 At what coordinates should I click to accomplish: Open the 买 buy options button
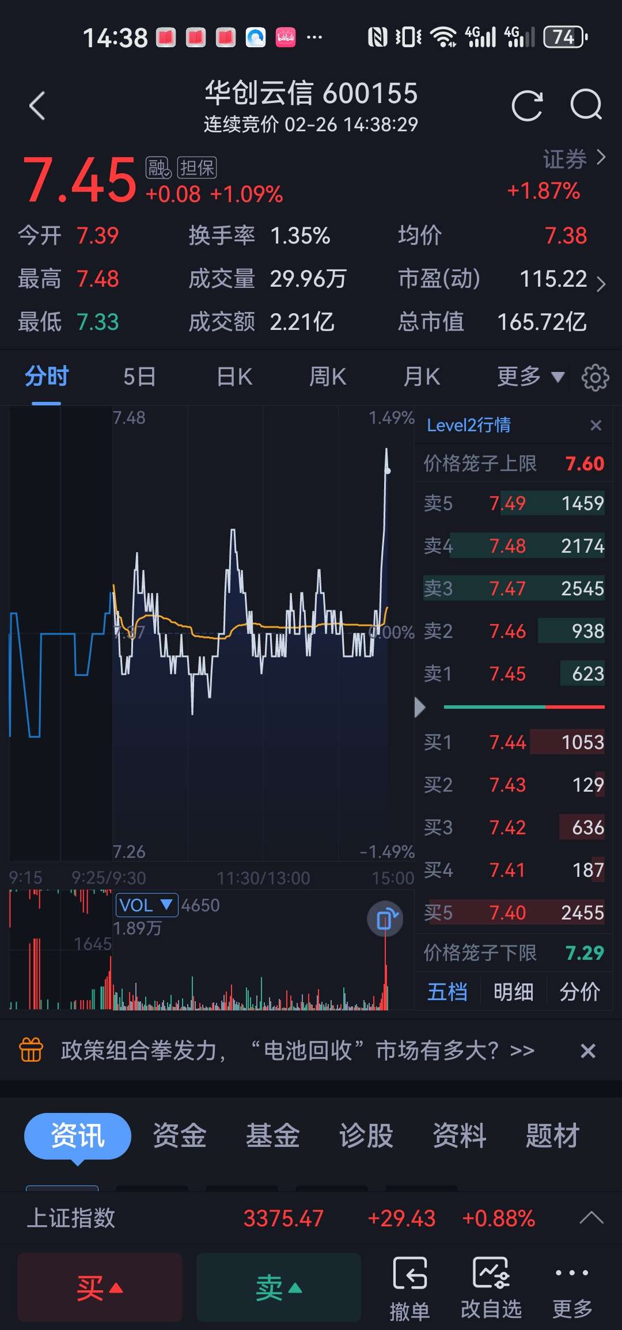click(100, 1287)
